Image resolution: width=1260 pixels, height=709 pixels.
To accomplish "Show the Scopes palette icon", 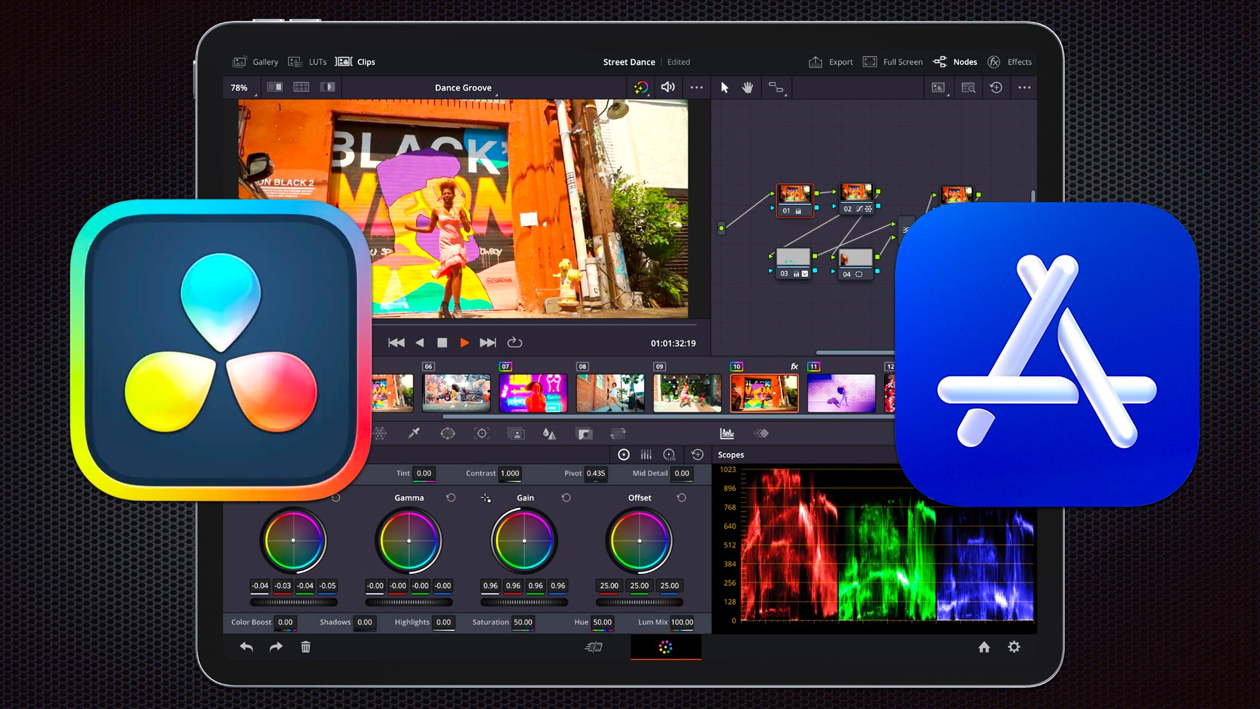I will [x=727, y=433].
